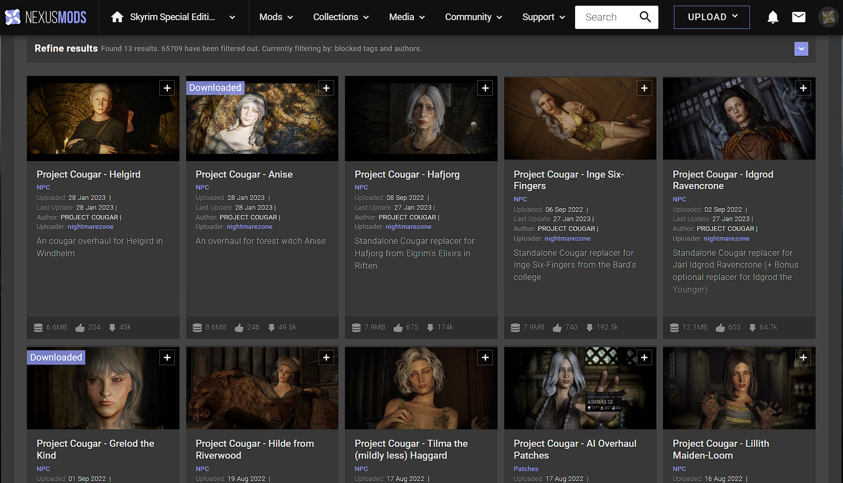Click file size icon on Hafjorg card
843x483 pixels.
[356, 328]
